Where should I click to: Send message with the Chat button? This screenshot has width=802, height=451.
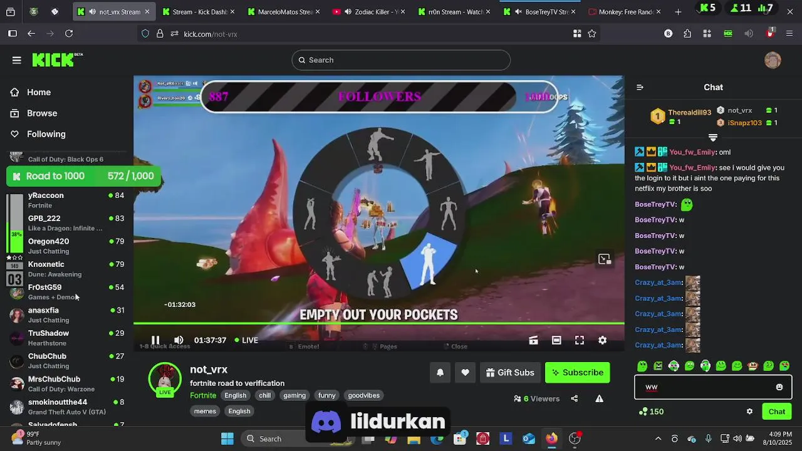[x=777, y=412]
